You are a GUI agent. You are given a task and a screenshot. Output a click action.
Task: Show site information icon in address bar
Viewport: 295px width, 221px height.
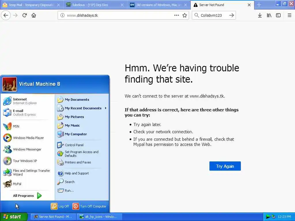coord(62,15)
